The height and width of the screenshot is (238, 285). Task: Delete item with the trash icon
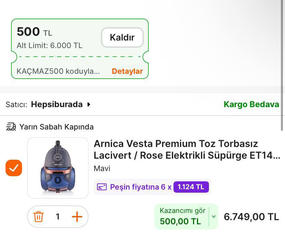pos(39,217)
